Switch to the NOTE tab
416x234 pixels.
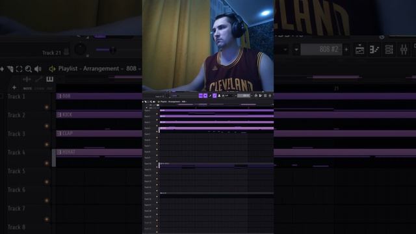pyautogui.click(x=27, y=88)
